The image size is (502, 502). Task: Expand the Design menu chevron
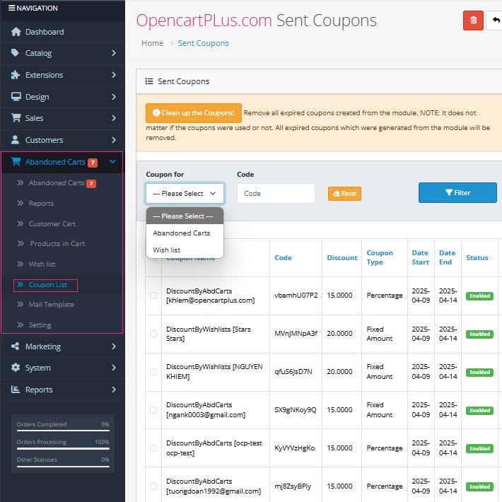114,97
